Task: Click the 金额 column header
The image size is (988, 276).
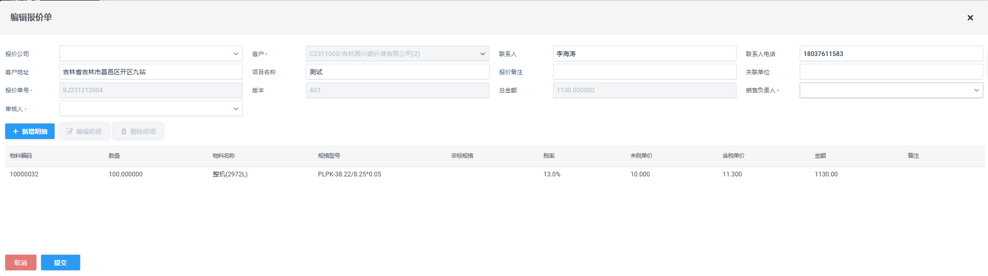Action: (x=820, y=156)
